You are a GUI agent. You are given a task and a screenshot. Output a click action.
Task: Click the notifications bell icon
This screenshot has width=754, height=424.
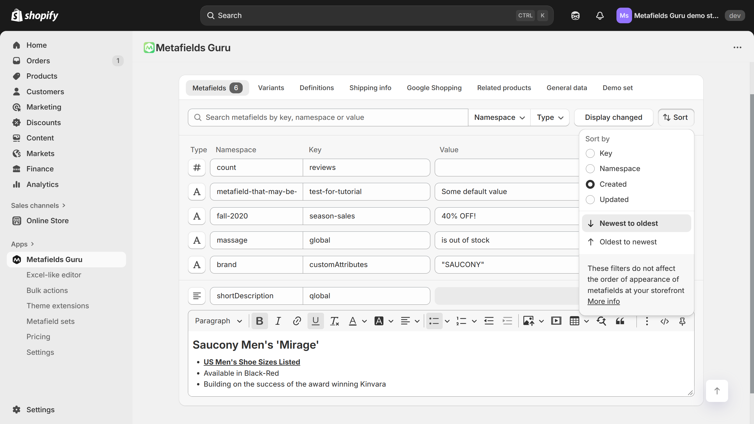coord(600,16)
